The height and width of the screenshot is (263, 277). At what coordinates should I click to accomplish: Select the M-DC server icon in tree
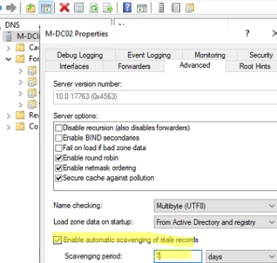[9, 36]
